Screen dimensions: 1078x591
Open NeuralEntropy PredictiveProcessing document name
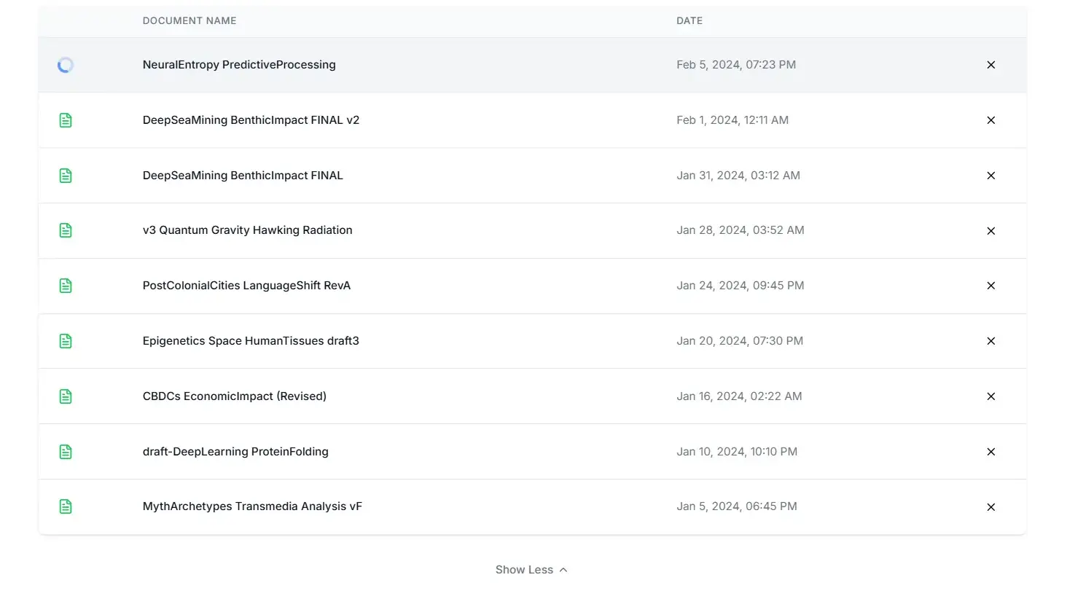click(239, 65)
